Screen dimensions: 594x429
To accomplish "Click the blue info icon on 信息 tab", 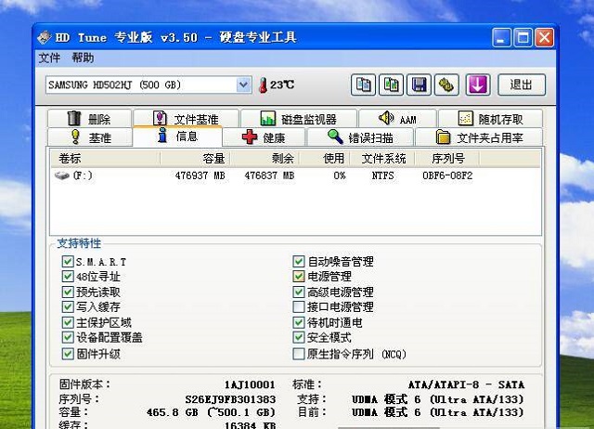I will click(162, 135).
